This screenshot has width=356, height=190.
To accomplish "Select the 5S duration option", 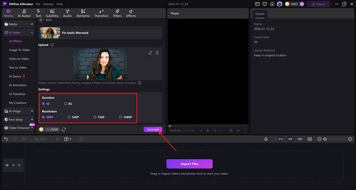I will [x=46, y=103].
